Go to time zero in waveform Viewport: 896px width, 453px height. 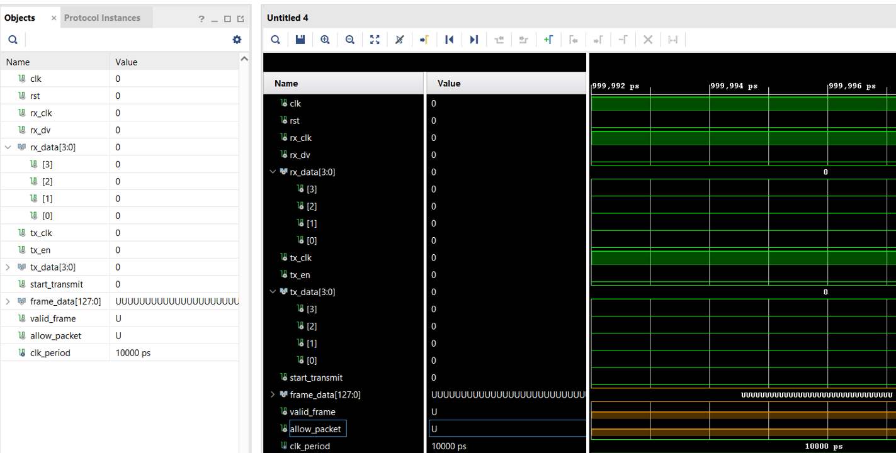[x=449, y=40]
